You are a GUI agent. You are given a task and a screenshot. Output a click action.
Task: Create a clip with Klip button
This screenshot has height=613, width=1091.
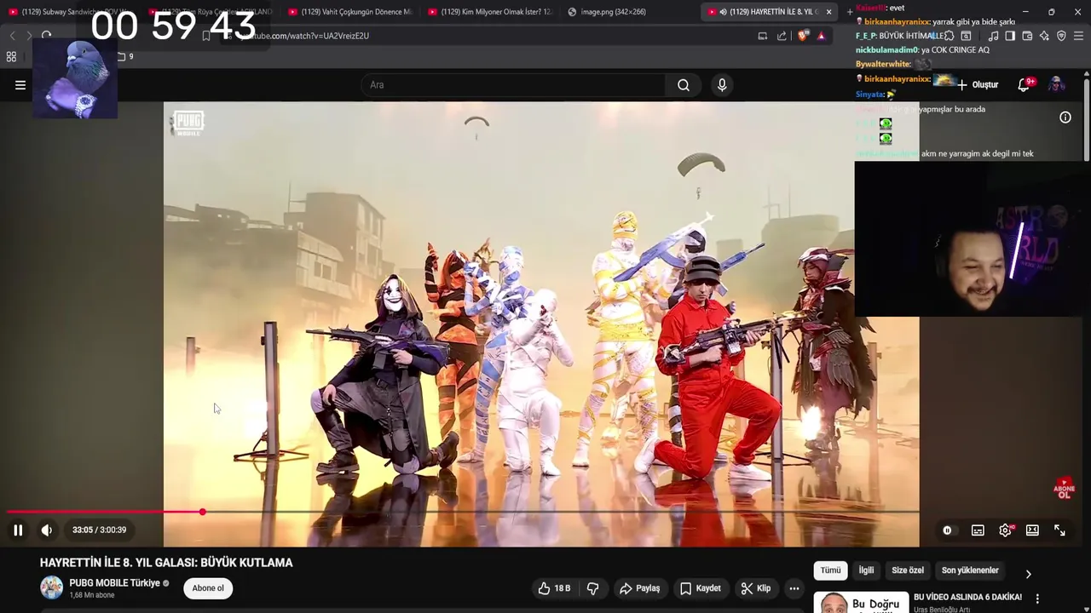coord(756,588)
